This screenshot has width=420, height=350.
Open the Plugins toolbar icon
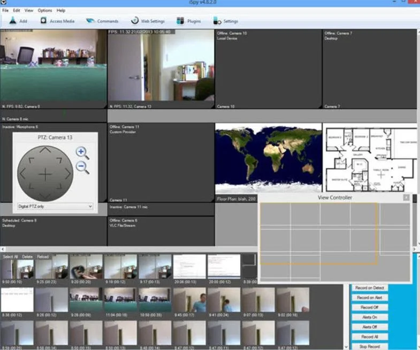pyautogui.click(x=180, y=21)
